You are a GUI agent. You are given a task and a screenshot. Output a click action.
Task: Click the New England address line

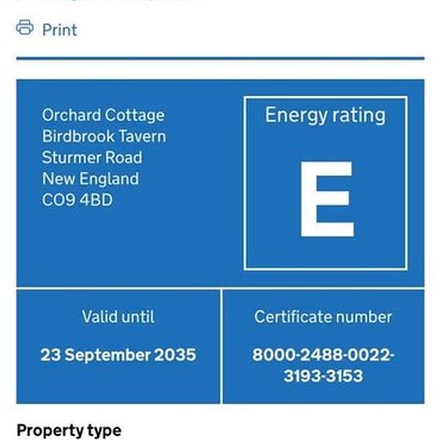(90, 178)
